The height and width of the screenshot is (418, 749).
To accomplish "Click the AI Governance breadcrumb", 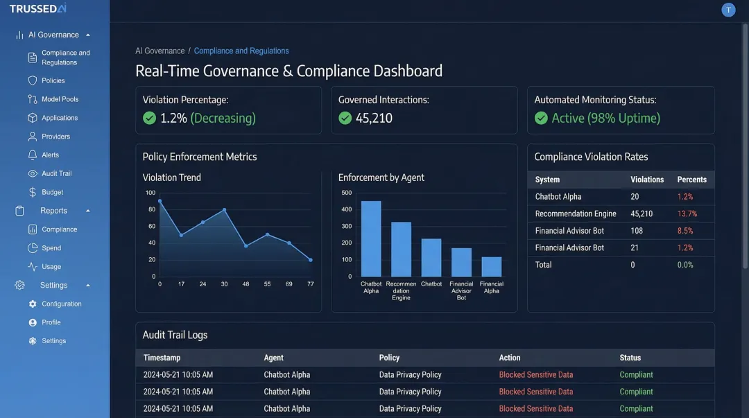I will pos(160,50).
